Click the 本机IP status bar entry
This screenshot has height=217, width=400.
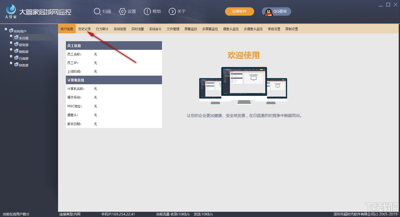(118, 214)
